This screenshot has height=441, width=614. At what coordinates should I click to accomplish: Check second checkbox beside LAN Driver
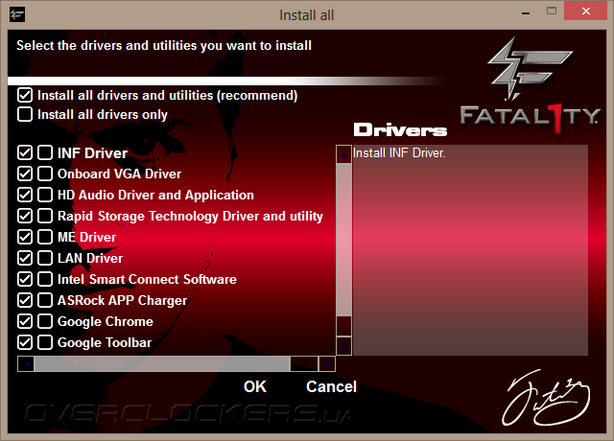click(x=45, y=258)
